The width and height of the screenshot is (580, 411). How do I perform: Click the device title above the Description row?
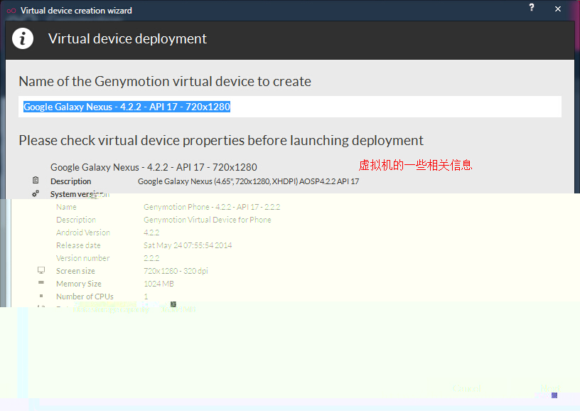154,167
